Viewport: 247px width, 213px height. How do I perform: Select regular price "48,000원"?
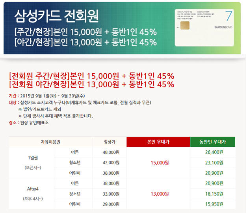click(111, 152)
